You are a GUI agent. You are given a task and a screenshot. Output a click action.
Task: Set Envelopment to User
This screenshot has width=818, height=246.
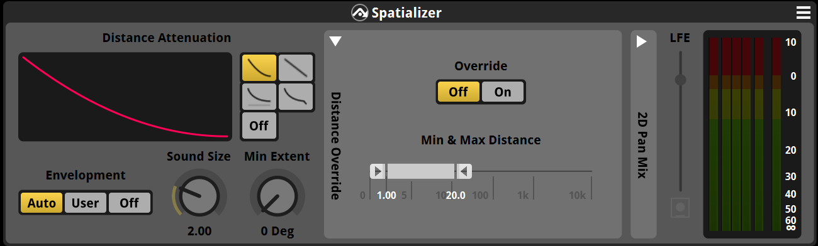[85, 203]
